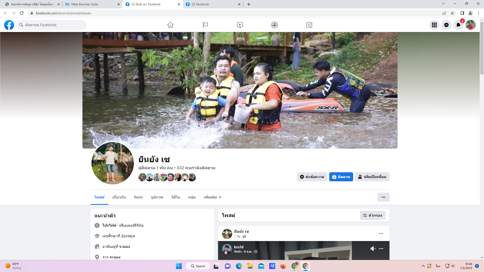The height and width of the screenshot is (272, 484).
Task: Open the ตัวกรอง posts filter
Action: (x=372, y=215)
